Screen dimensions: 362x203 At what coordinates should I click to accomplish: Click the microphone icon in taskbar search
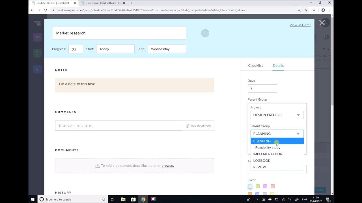coord(104,199)
